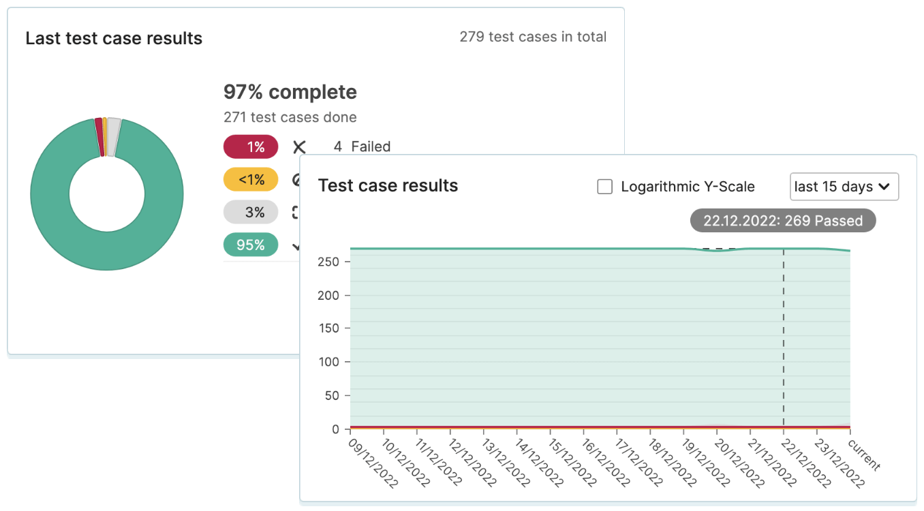Click the 97% complete heading
The width and height of the screenshot is (924, 511).
(x=290, y=92)
